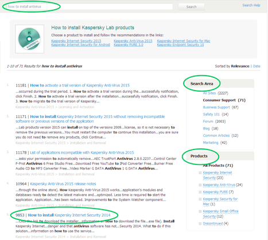Open Kaspersky Internet Security for Mac link
Image resolution: width=268 pixels, height=240 pixels.
point(184,41)
